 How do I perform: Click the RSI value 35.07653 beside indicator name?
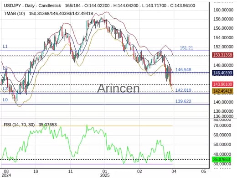click(x=48, y=125)
